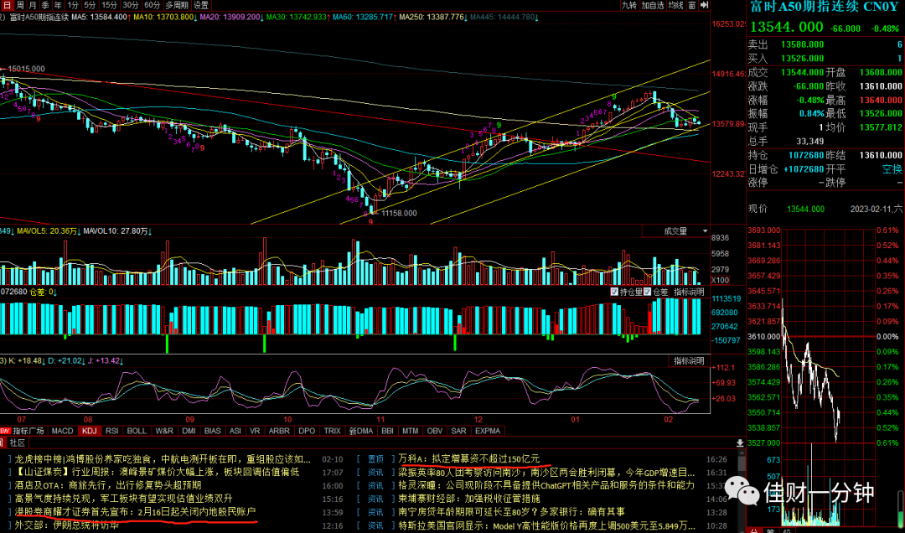Click the download arrow icon above the news scrollbar
Image resolution: width=905 pixels, height=533 pixels.
[x=740, y=443]
